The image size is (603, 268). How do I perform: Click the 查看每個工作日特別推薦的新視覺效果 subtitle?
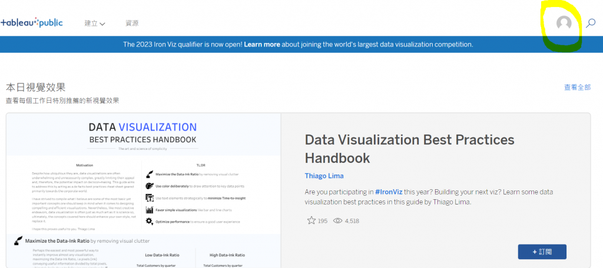62,101
